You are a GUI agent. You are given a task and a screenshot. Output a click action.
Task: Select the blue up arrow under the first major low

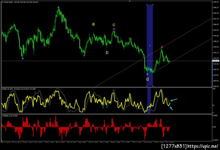[23, 59]
